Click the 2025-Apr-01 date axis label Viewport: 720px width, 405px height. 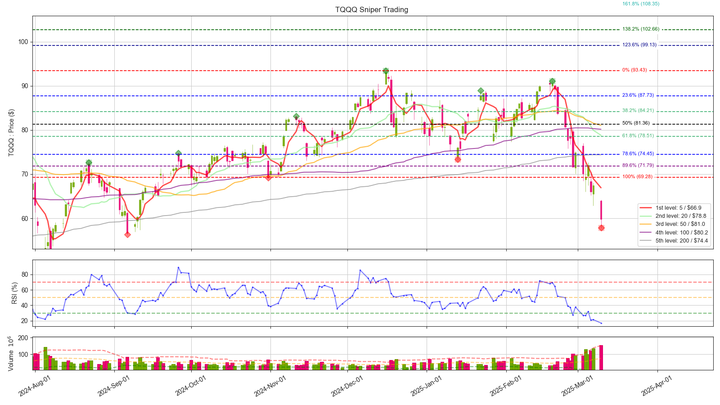click(x=657, y=386)
